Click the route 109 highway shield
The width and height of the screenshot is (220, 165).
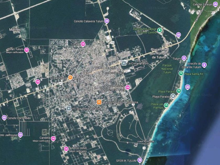pyautogui.click(x=112, y=42)
